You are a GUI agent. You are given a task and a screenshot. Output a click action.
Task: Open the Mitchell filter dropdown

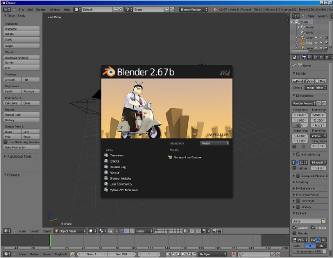point(318,163)
